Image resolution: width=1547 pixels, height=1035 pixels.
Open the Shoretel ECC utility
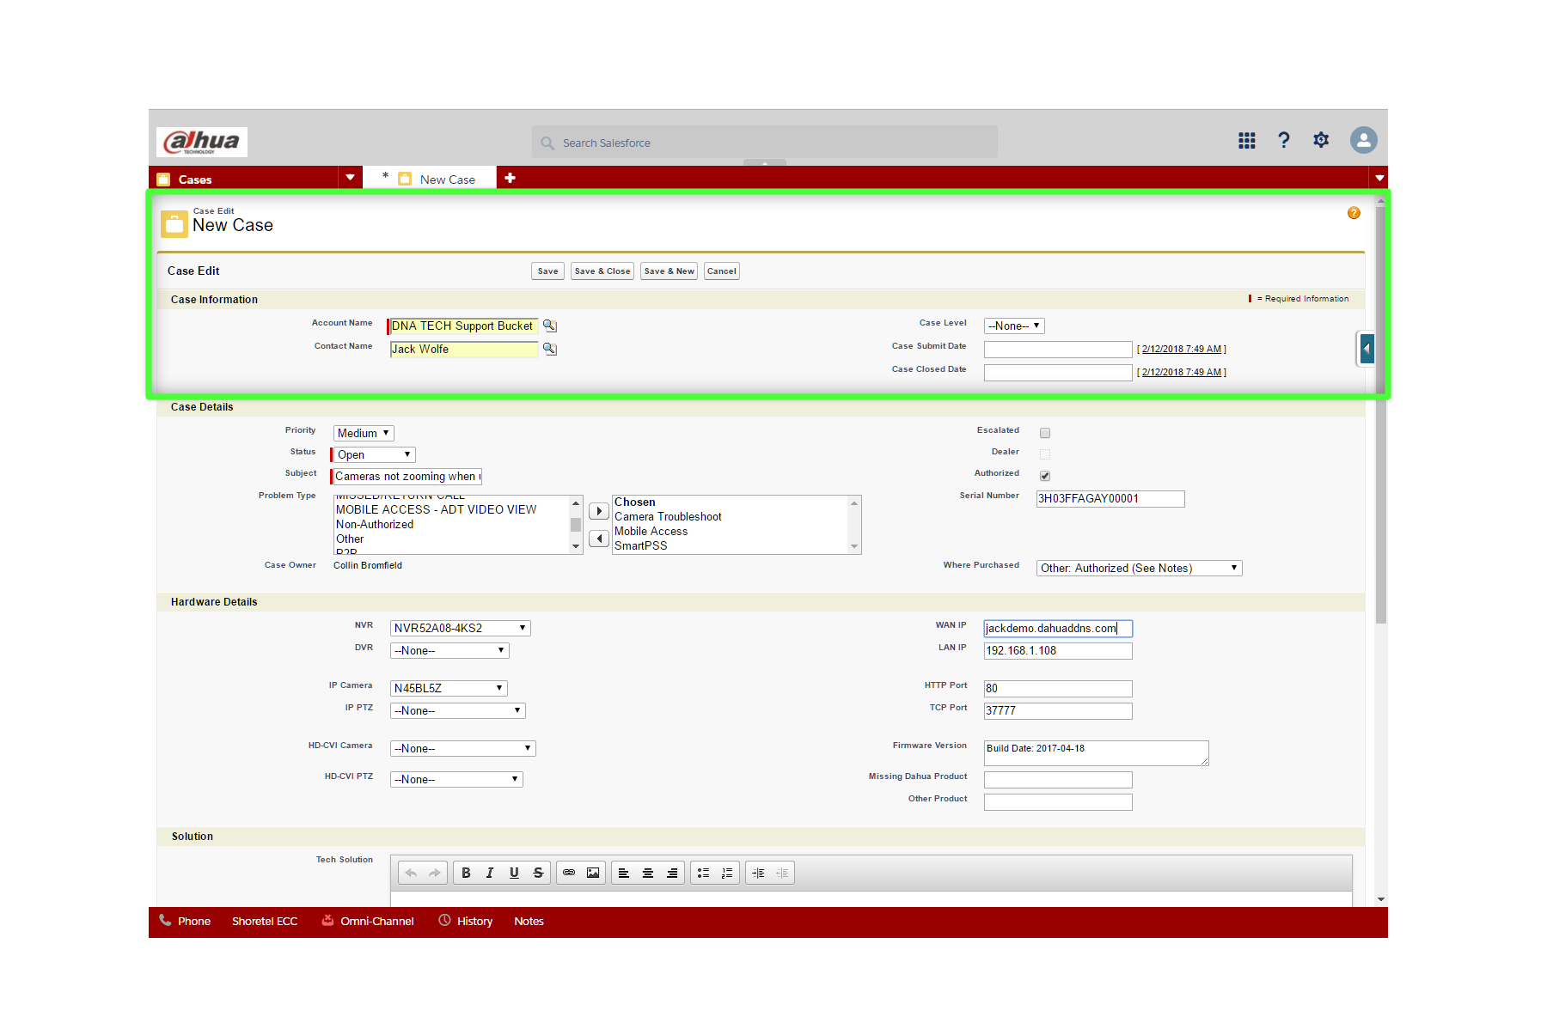pyautogui.click(x=265, y=921)
